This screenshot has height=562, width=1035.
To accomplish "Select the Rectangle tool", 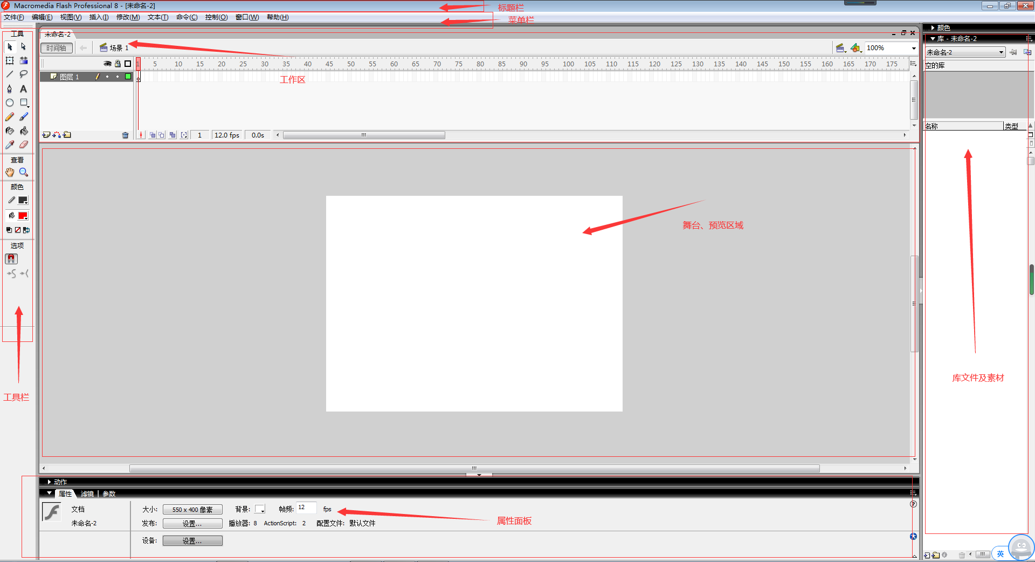I will 23,102.
